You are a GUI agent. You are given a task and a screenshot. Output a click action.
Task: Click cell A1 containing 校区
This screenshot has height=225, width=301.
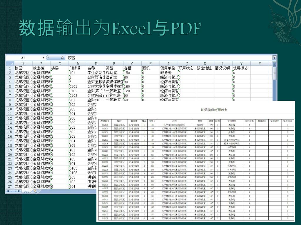[x=23, y=68]
